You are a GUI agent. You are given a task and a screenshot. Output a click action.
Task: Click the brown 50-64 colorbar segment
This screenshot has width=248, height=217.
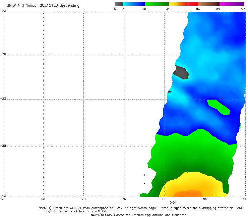(x=209, y=4)
